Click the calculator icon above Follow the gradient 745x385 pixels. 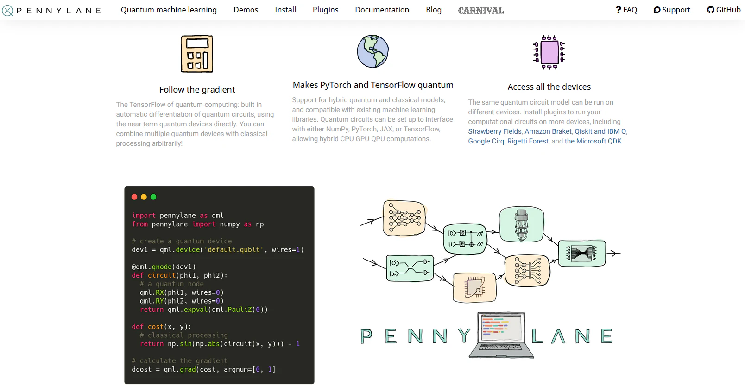197,54
